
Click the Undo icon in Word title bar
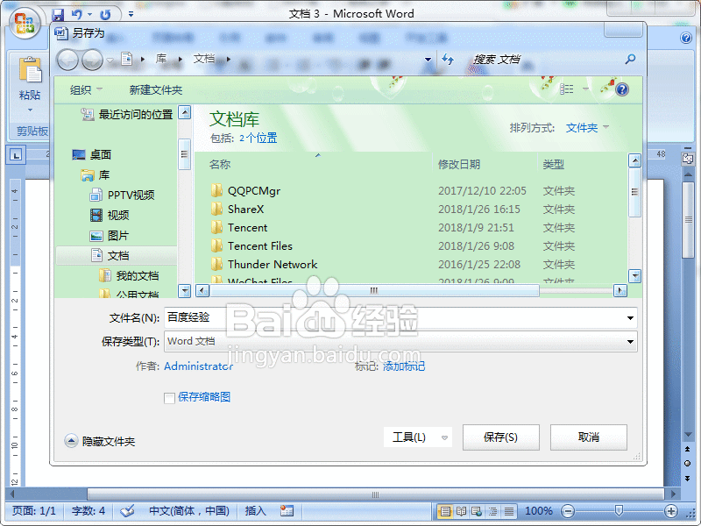(x=77, y=15)
